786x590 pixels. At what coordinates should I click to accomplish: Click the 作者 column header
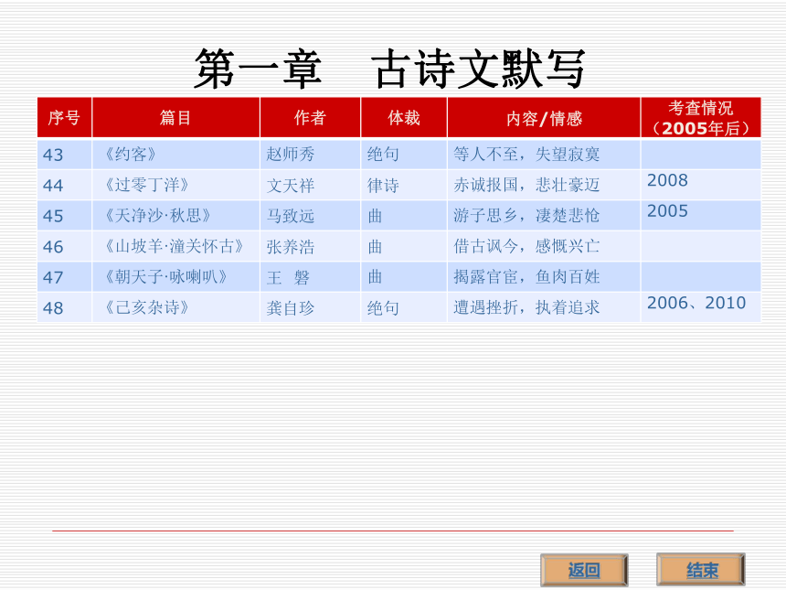pos(310,118)
